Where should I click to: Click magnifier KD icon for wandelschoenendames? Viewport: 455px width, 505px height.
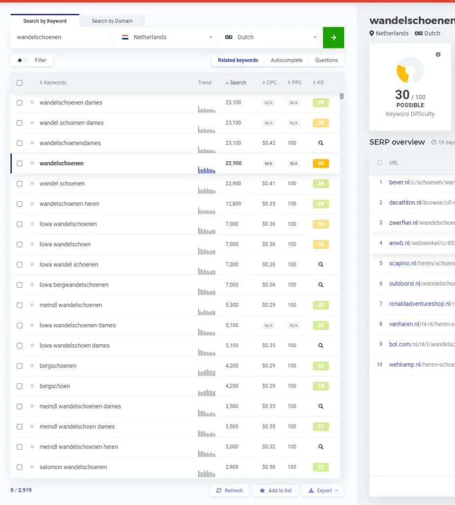pos(320,143)
